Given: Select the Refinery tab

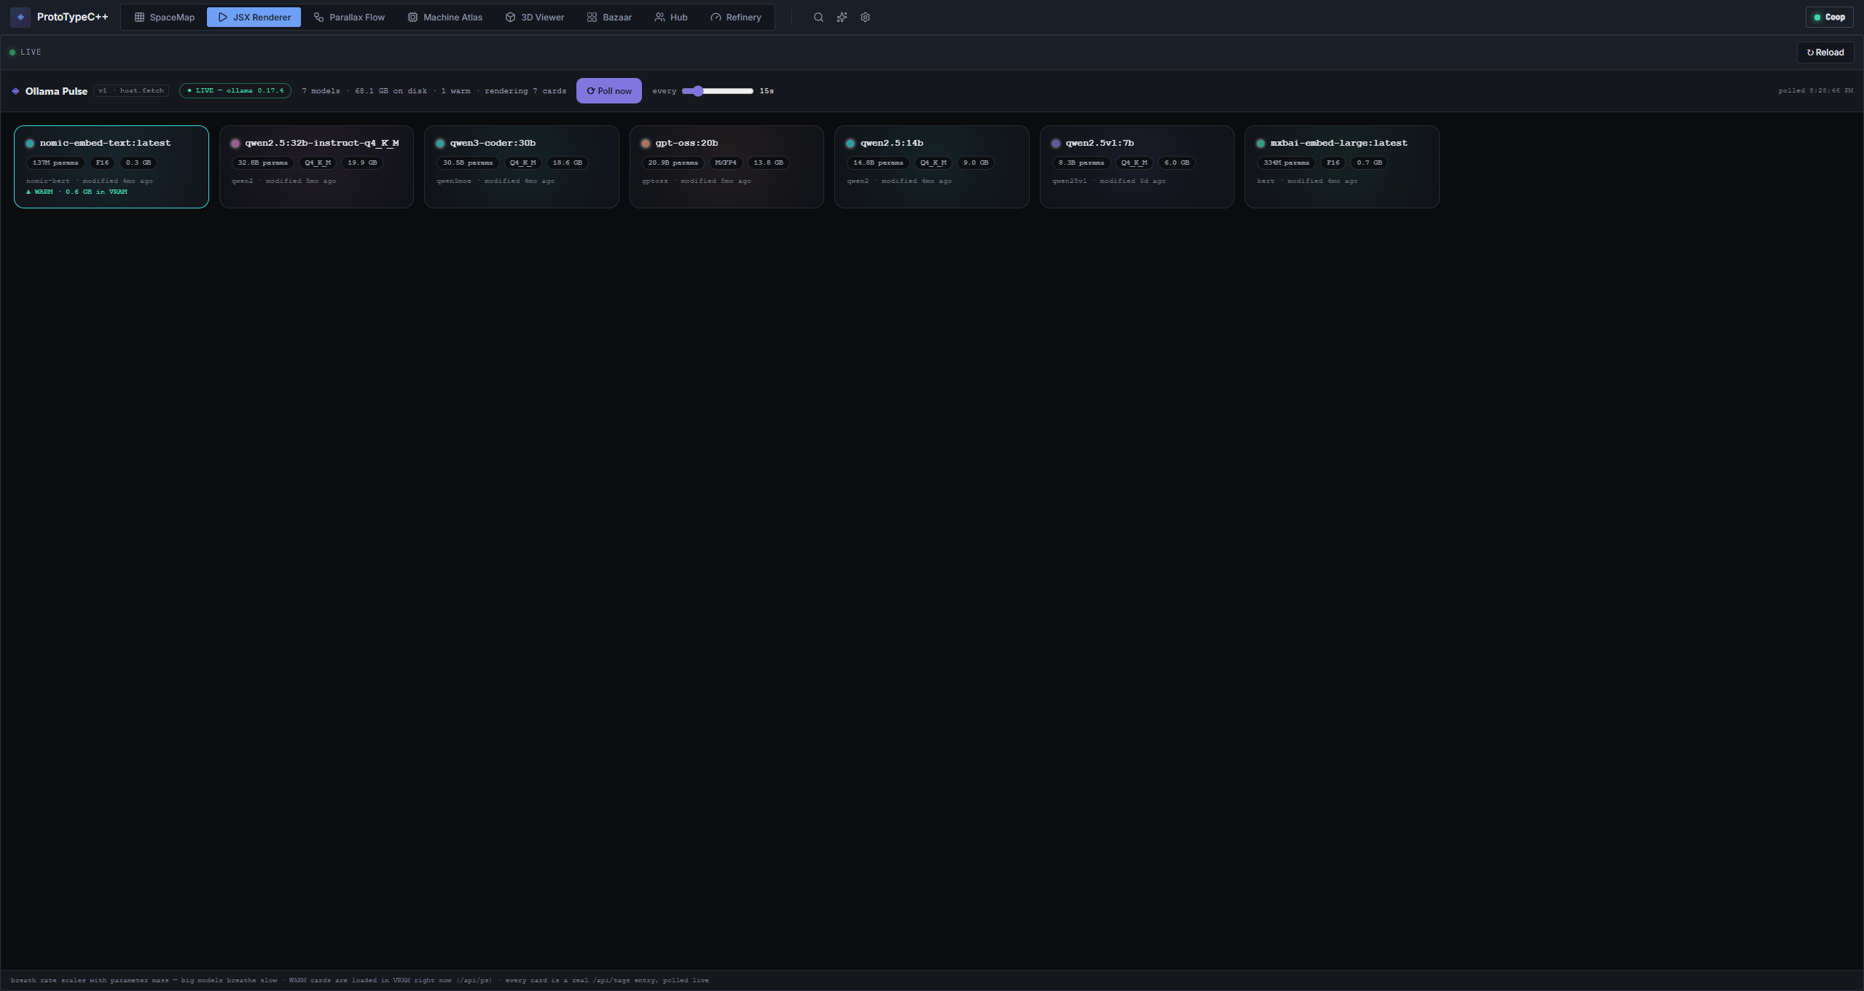Looking at the screenshot, I should (735, 17).
